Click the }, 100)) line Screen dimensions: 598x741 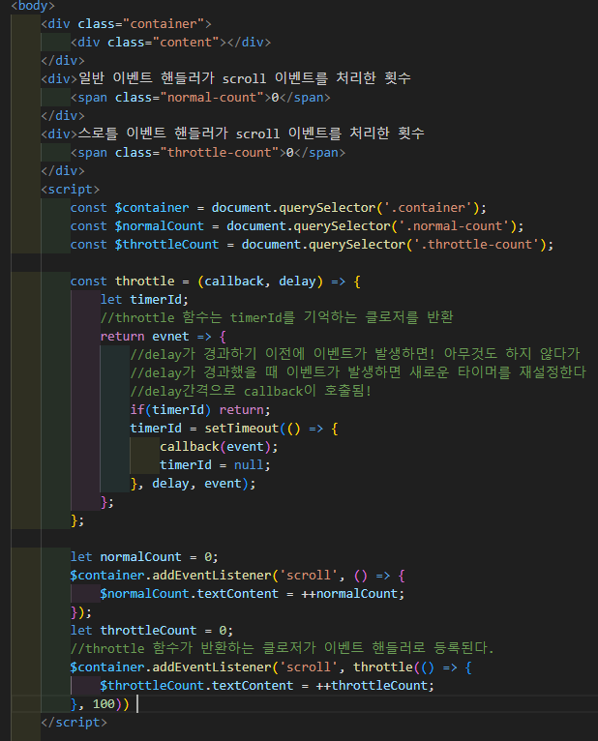(100, 704)
